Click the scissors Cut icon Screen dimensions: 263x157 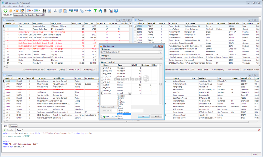tap(55, 11)
